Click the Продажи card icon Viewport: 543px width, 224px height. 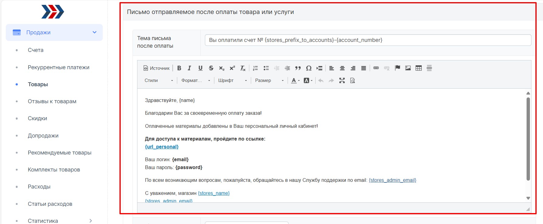[x=17, y=32]
